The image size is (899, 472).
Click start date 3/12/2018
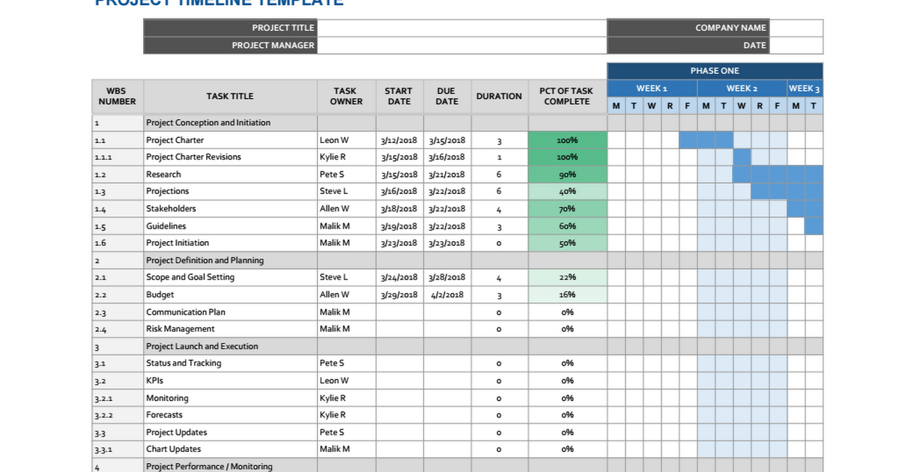(399, 140)
